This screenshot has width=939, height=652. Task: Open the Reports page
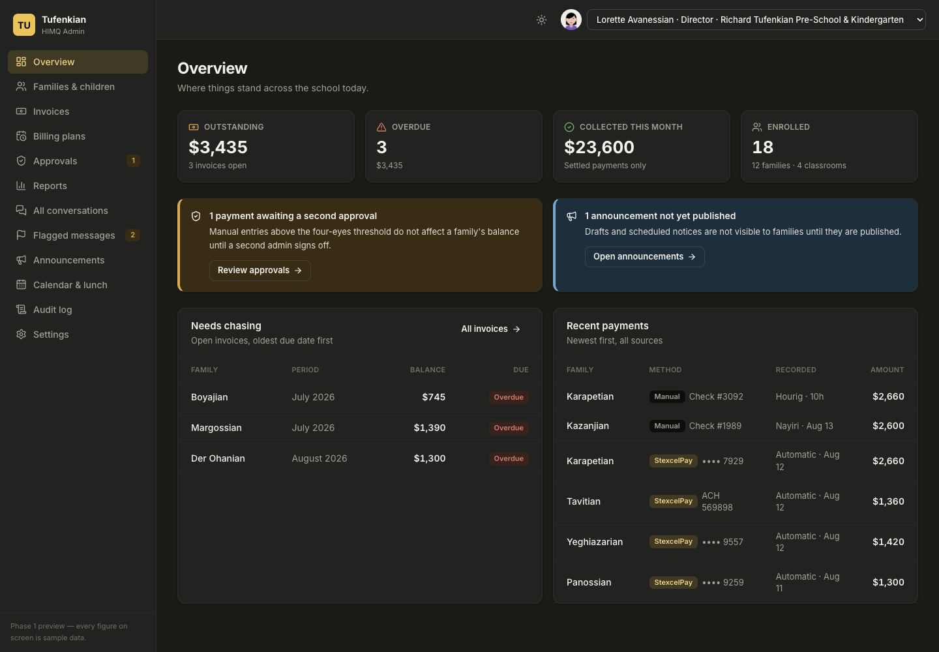coord(78,186)
